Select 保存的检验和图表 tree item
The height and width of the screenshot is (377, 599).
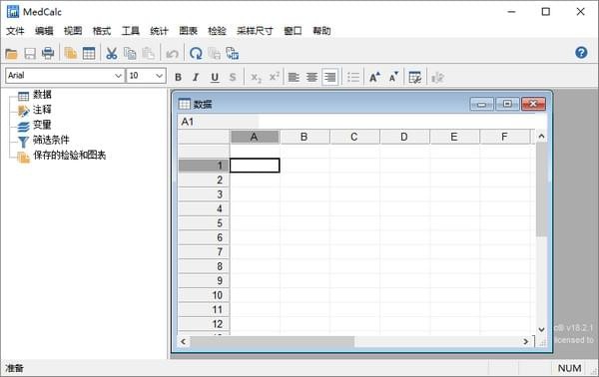tap(69, 156)
